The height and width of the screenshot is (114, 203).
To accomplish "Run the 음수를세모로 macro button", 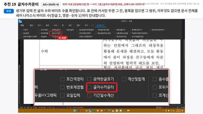I will pos(85,30).
